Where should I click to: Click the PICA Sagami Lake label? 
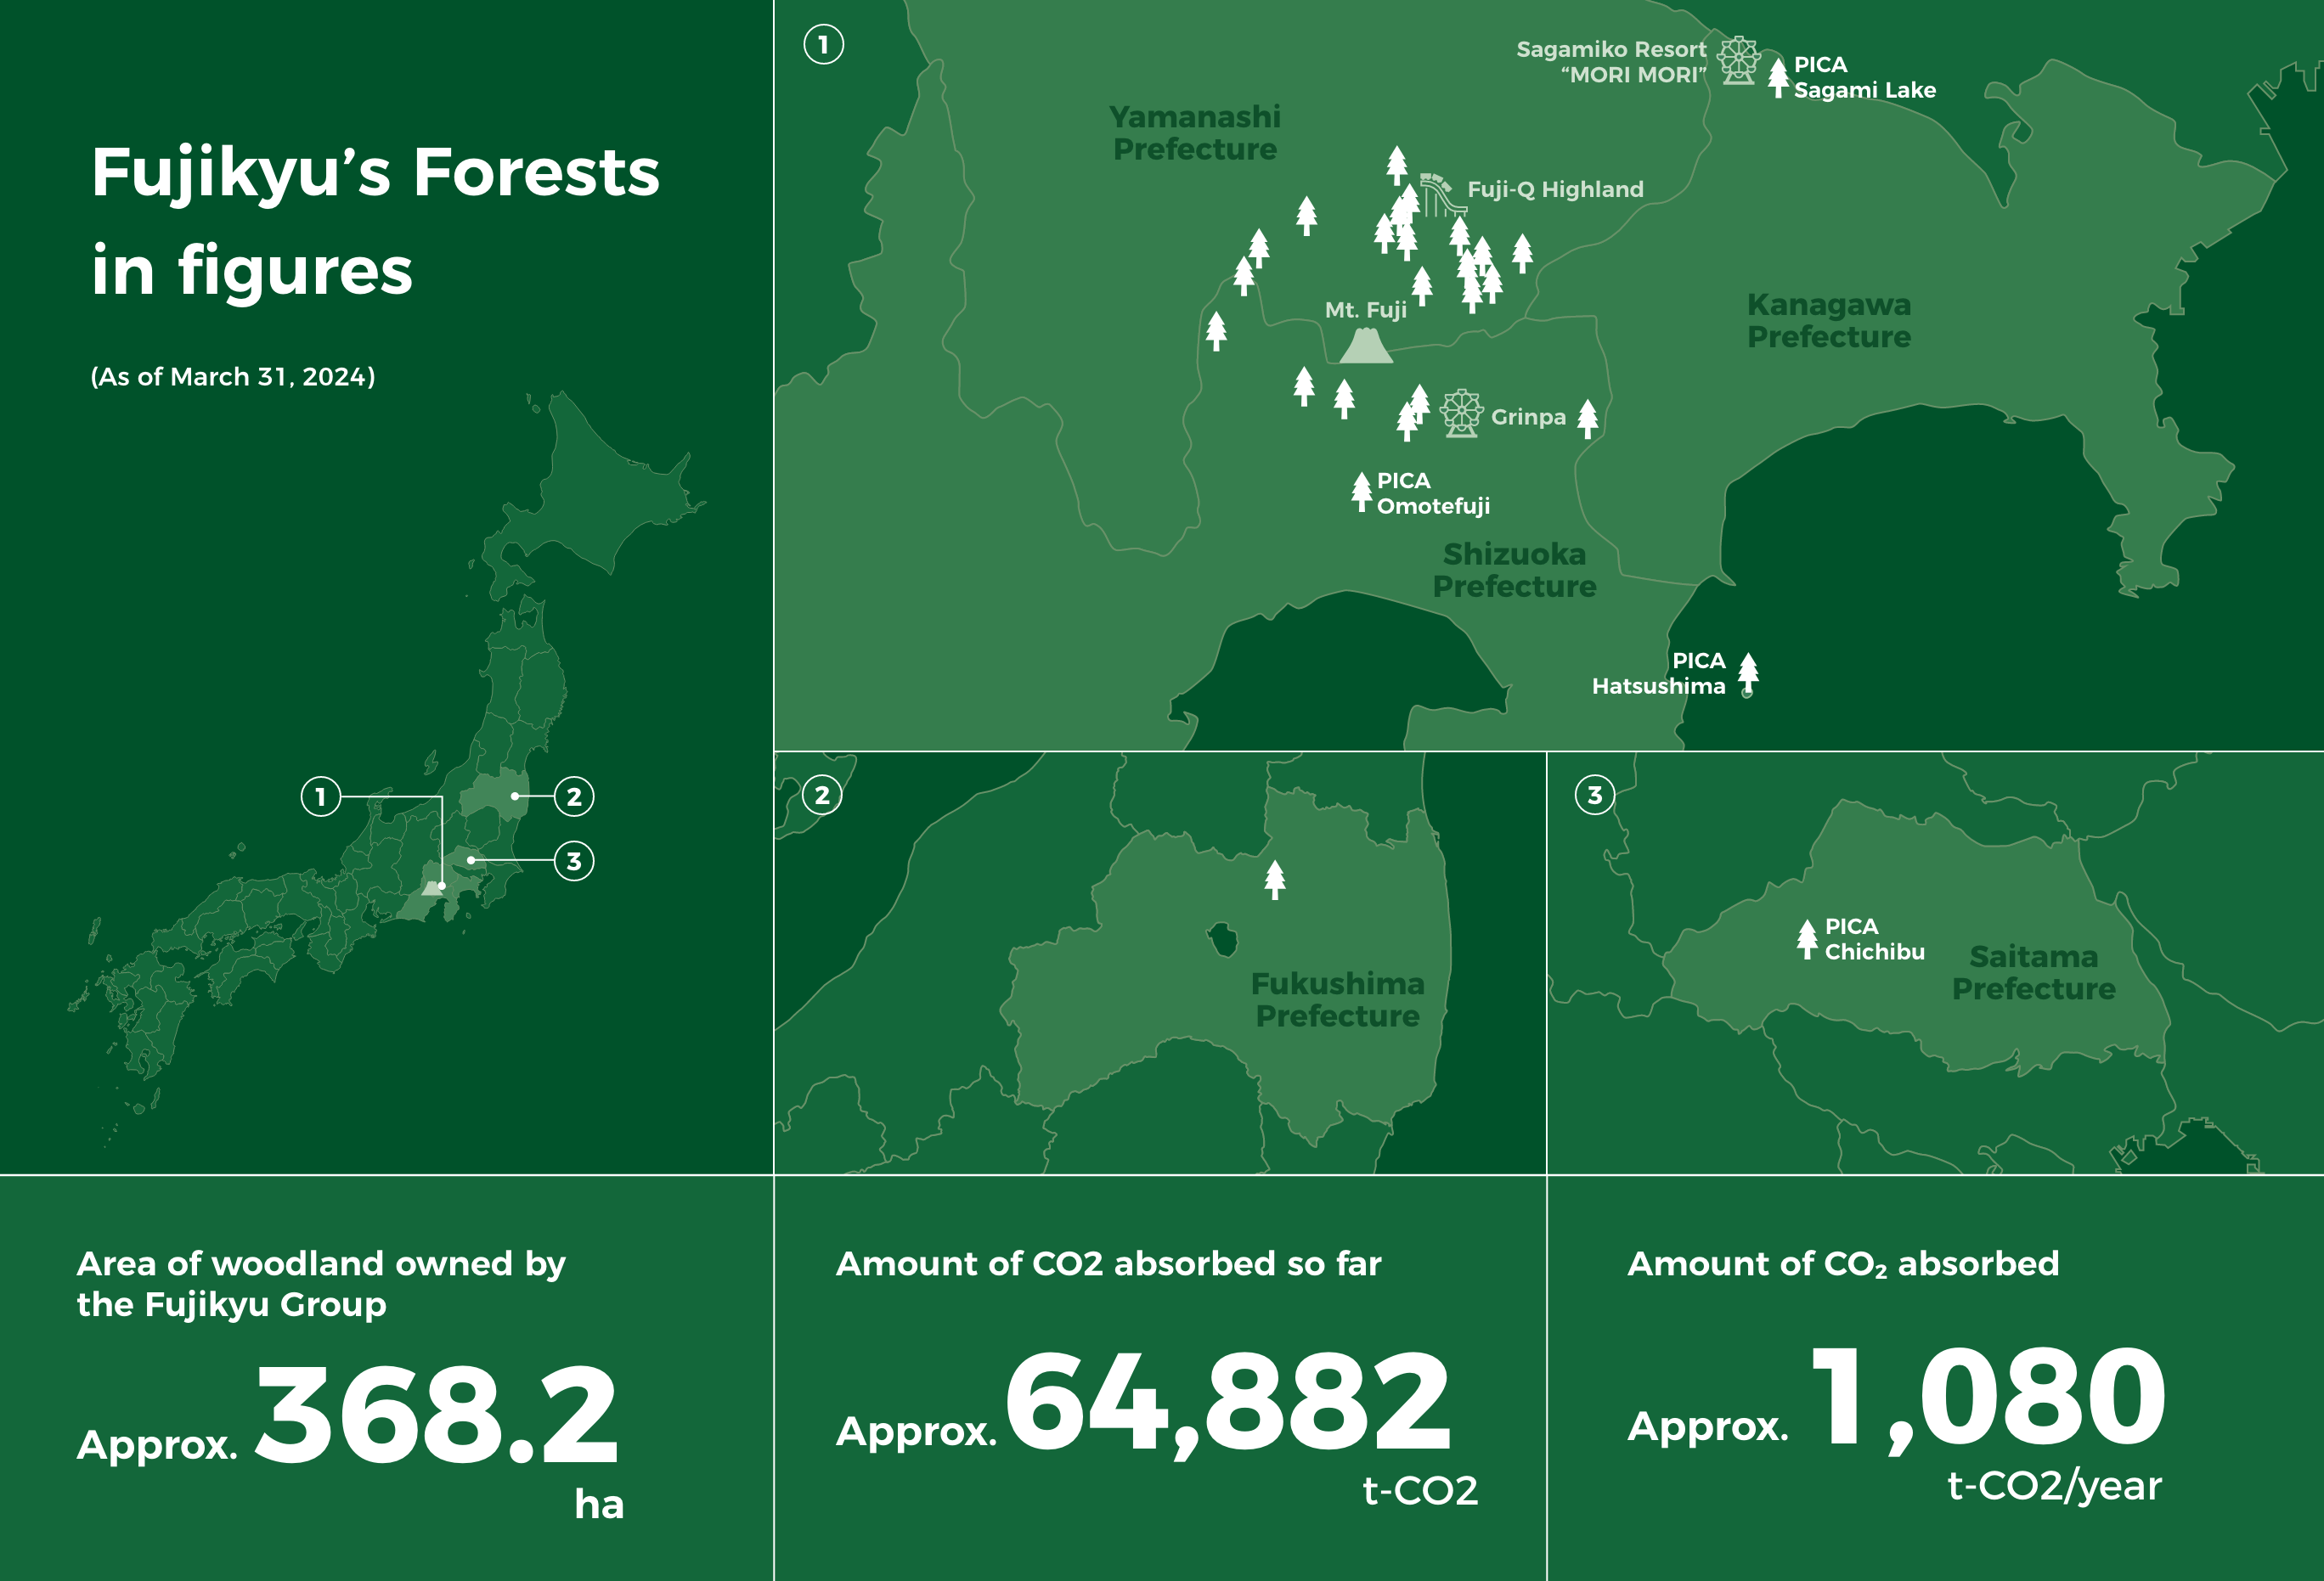point(1864,77)
